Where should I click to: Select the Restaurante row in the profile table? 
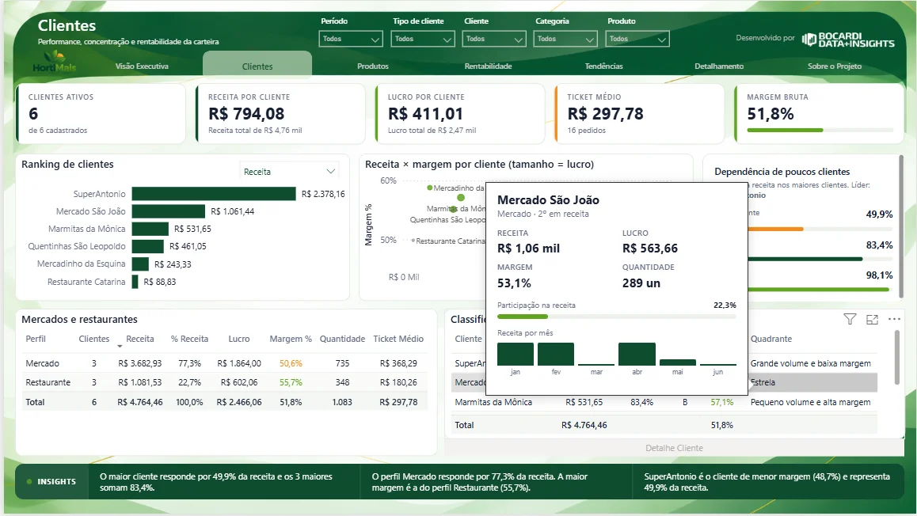(x=225, y=382)
